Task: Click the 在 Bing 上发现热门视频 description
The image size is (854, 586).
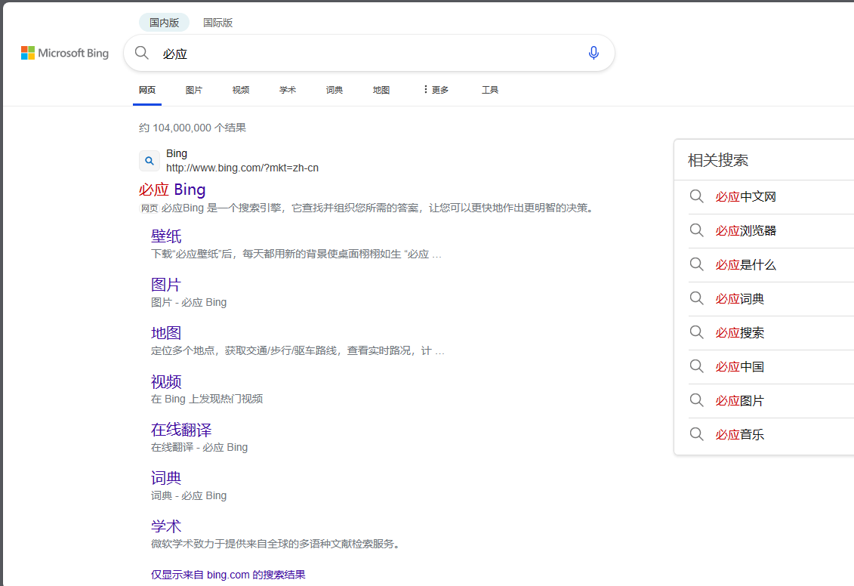Action: (207, 399)
